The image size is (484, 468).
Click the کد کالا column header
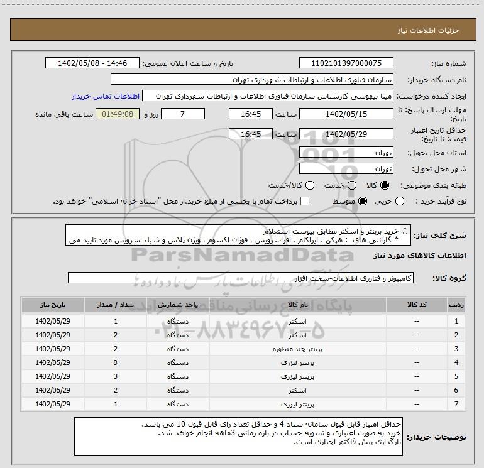click(417, 305)
